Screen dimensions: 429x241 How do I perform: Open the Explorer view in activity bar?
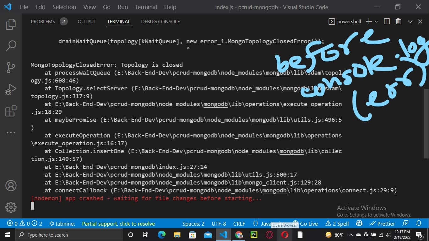point(11,24)
